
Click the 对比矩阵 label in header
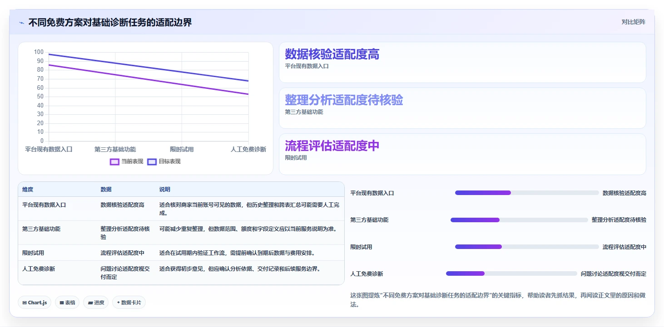tap(634, 22)
